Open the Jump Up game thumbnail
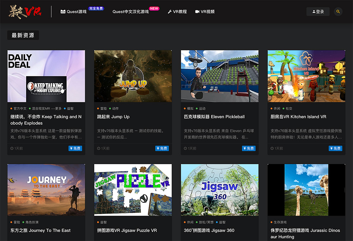Screen dimensions: 353x241 133,76
